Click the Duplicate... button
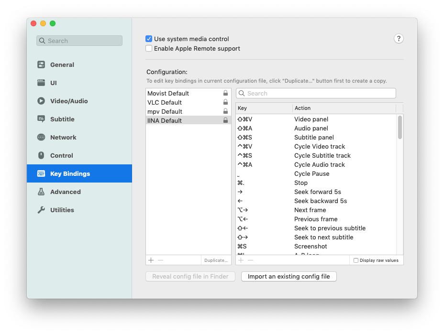444x334 pixels. click(x=216, y=260)
